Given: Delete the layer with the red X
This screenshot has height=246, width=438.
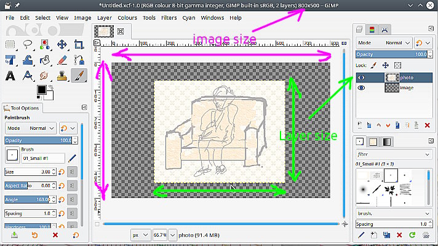Looking at the screenshot, I should point(427,125).
